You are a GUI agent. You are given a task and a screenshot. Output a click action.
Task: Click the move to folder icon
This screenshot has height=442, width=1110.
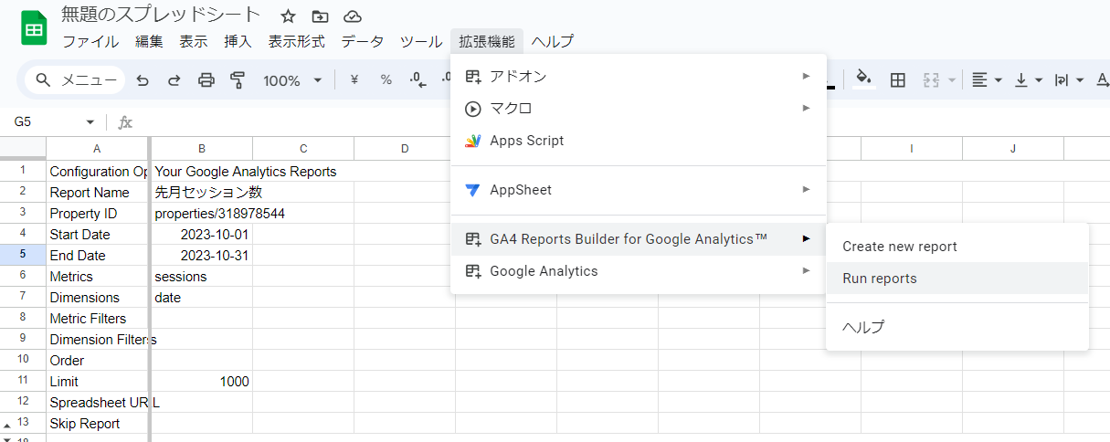[320, 16]
